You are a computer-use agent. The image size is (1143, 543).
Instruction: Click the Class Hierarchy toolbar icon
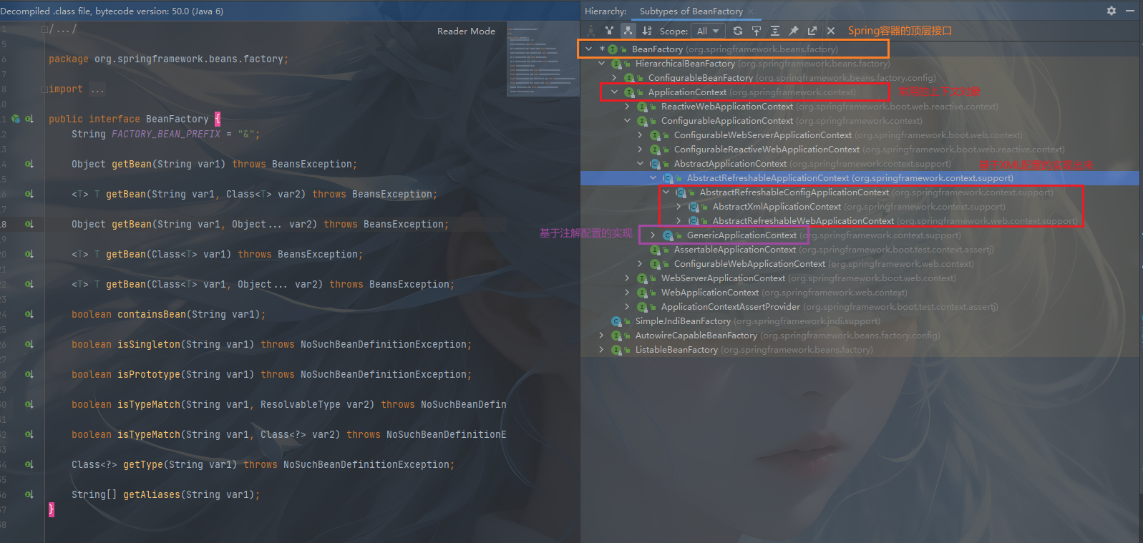591,31
